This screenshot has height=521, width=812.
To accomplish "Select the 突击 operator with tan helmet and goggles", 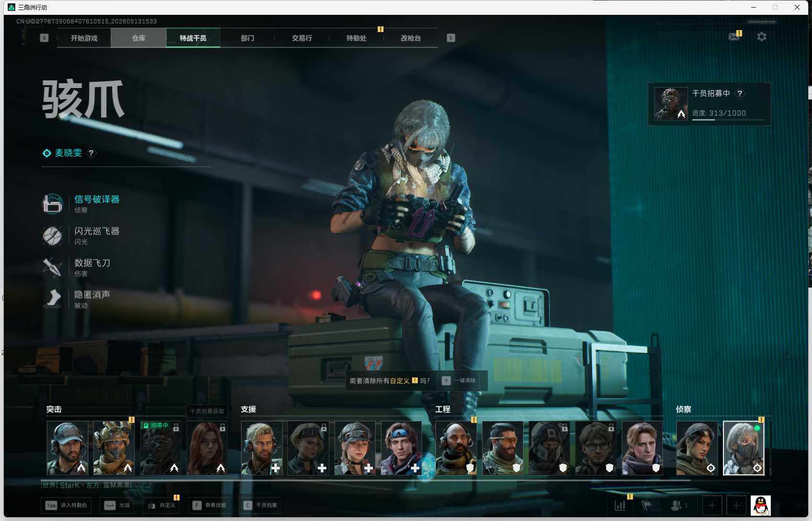I will (114, 448).
